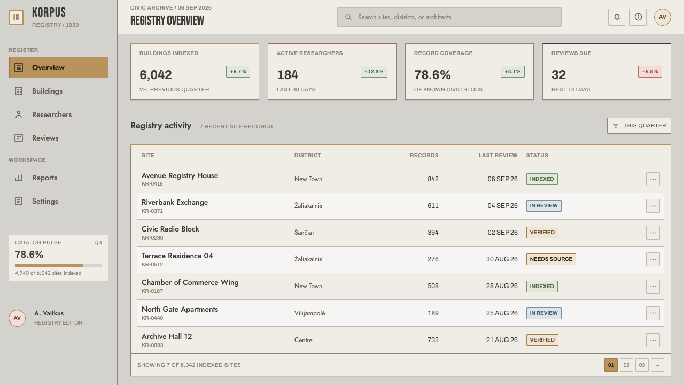Focus the search sites, districts, architects field
The image size is (684, 385).
[x=449, y=17]
